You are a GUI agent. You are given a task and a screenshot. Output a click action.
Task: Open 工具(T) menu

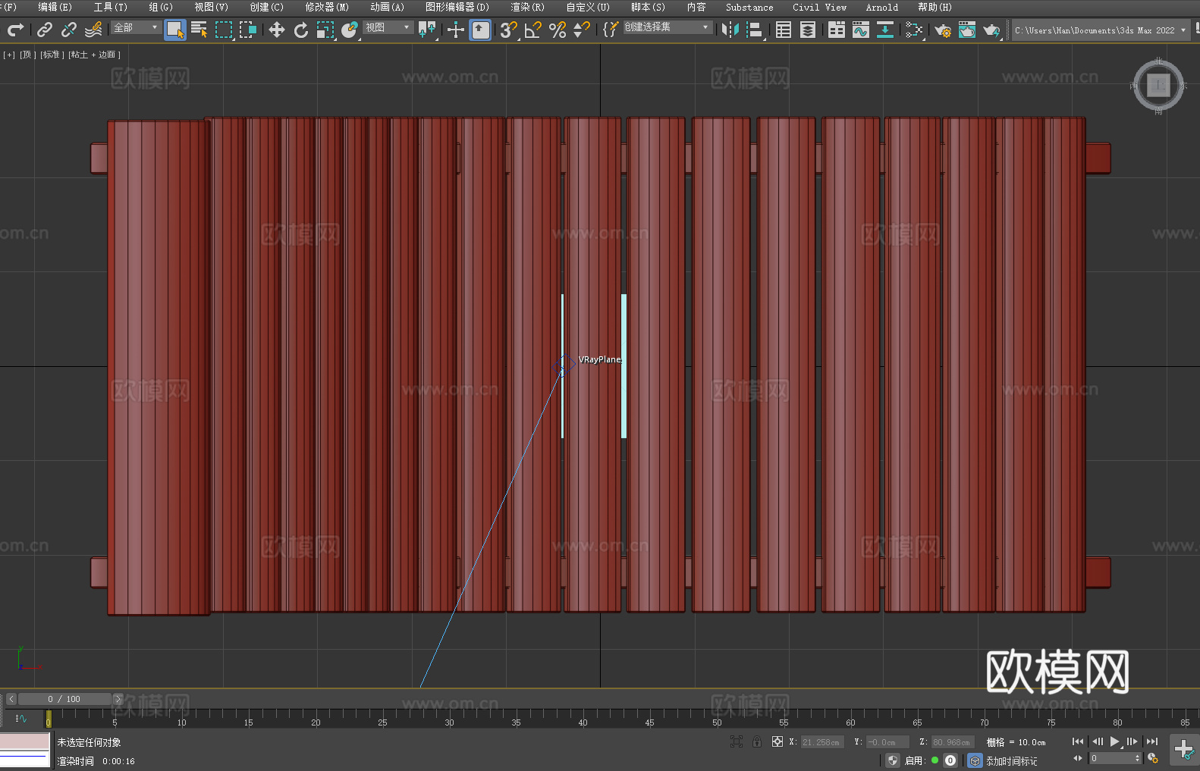(111, 7)
